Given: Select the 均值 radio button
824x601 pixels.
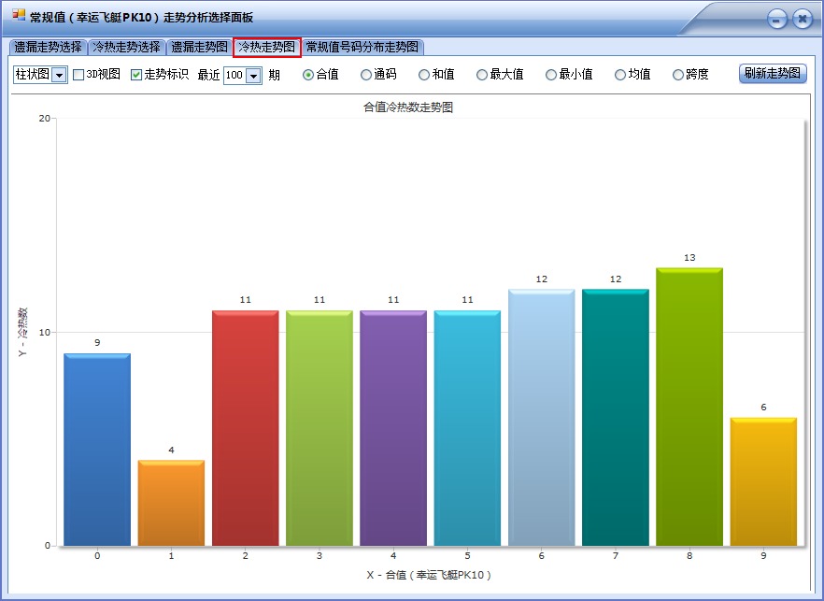Looking at the screenshot, I should coord(617,75).
